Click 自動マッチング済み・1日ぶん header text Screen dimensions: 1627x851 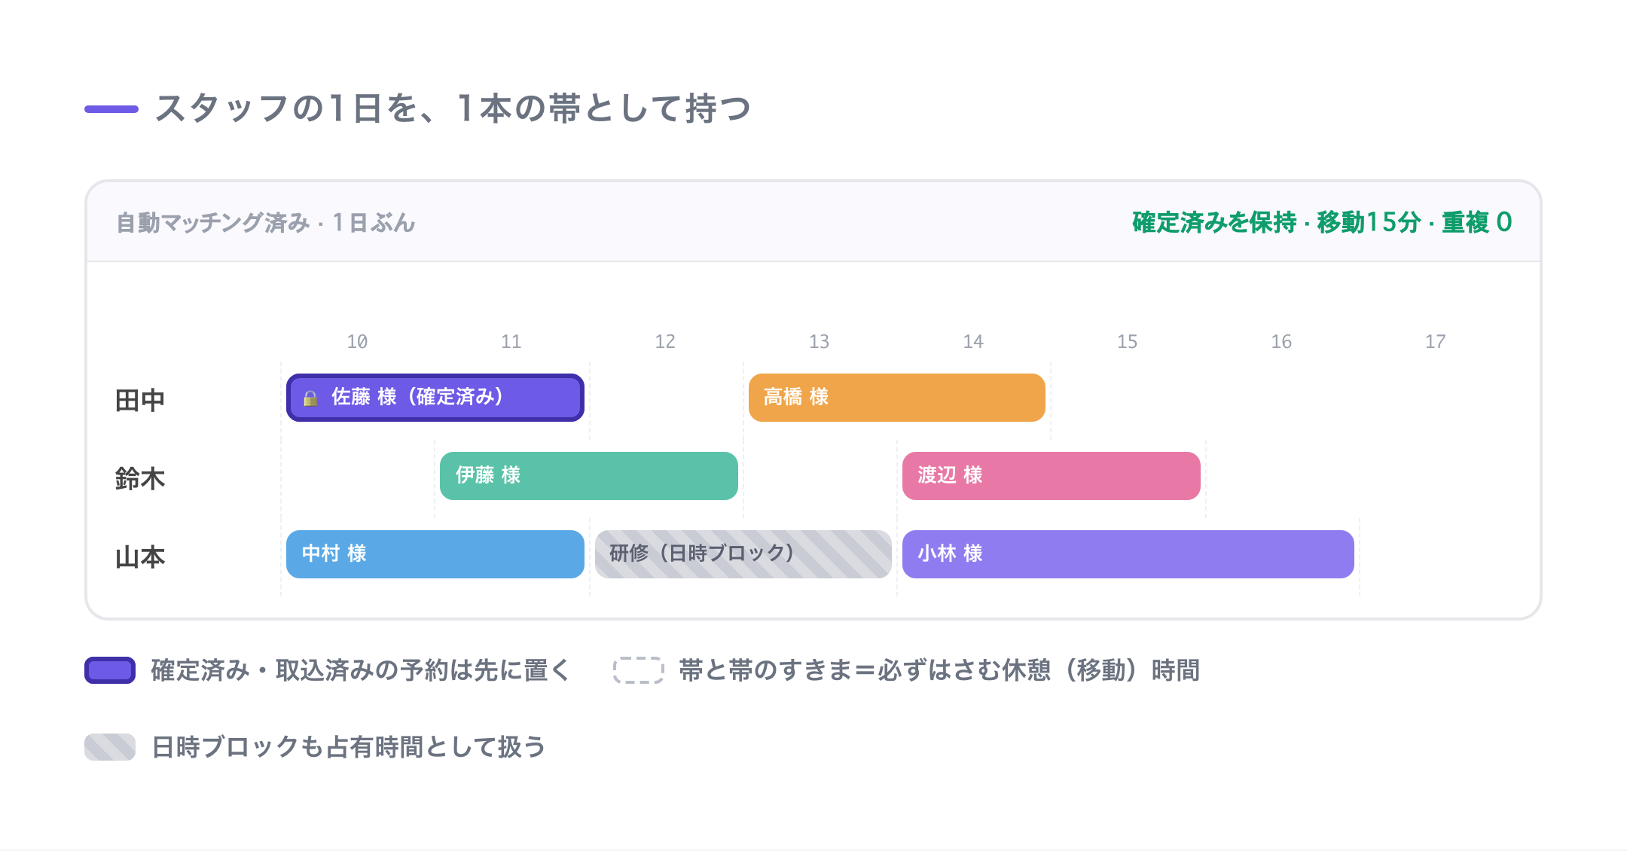pyautogui.click(x=266, y=222)
